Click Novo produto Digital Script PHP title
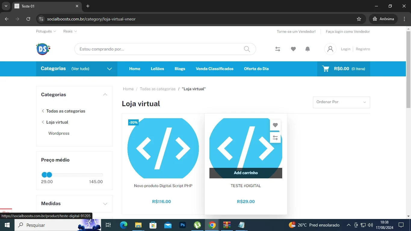Image resolution: width=411 pixels, height=231 pixels. coord(163,186)
